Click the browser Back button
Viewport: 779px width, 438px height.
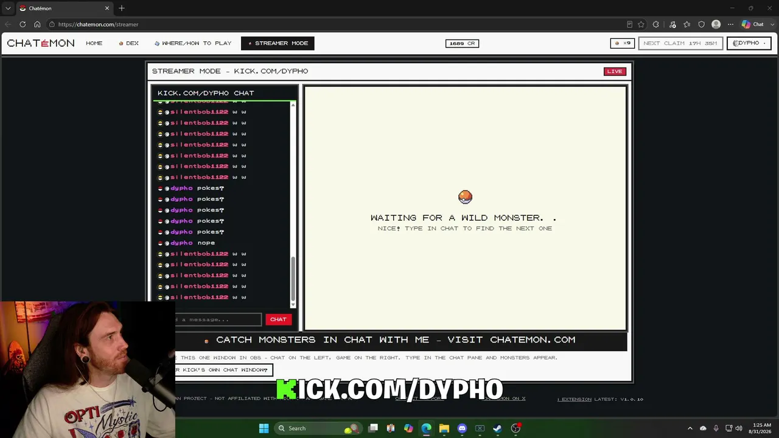tap(8, 24)
